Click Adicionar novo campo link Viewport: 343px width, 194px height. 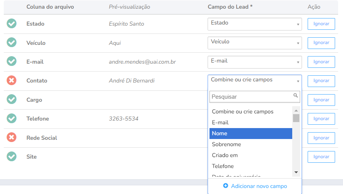[259, 186]
